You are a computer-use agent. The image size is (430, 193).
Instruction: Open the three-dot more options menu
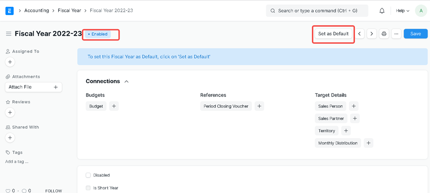(396, 34)
